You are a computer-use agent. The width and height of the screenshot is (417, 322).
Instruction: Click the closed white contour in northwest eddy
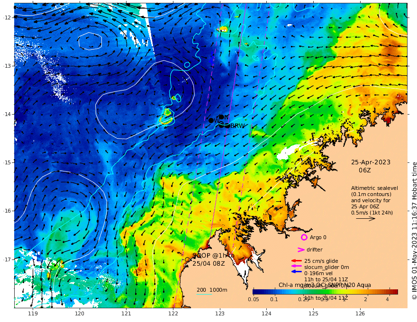point(90,41)
